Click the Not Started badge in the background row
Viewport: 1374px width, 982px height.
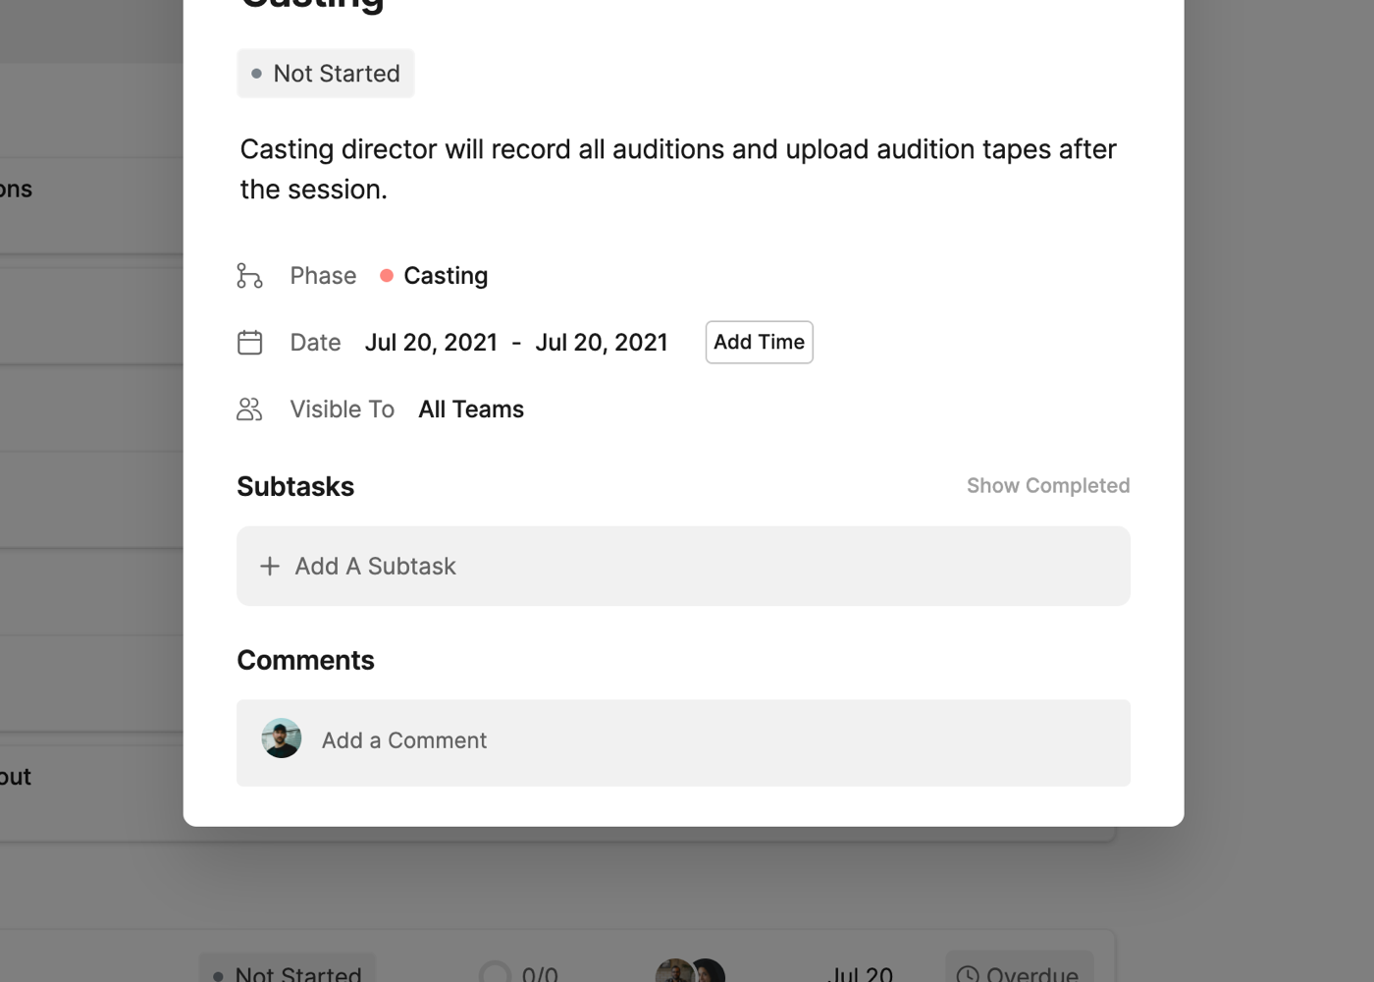click(288, 972)
